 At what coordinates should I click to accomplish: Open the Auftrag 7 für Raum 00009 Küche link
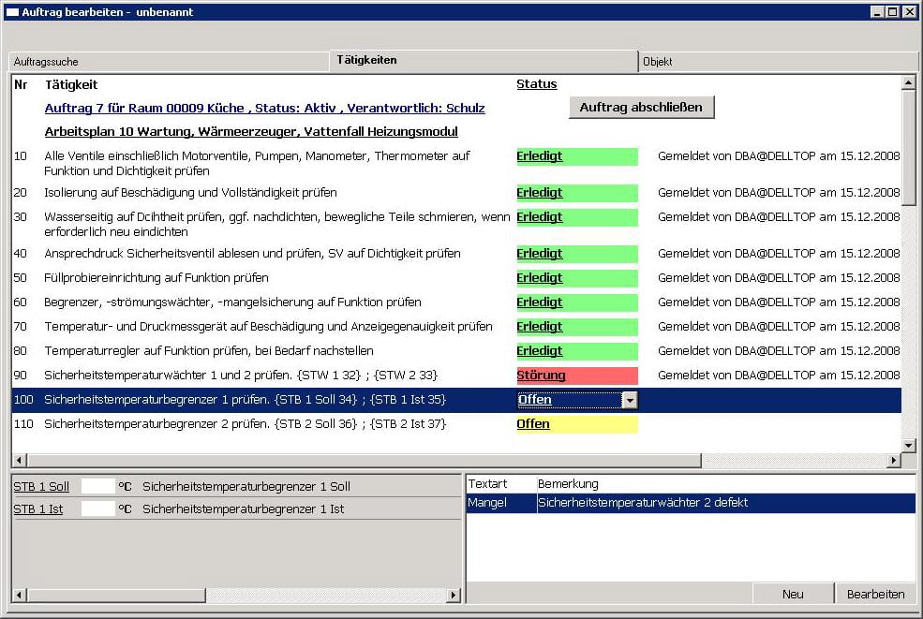(x=265, y=109)
